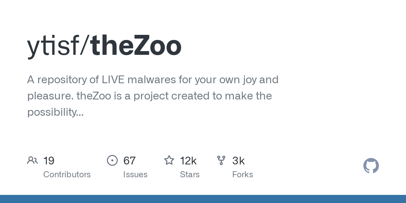
Task: Click the Stars star icon
Action: coord(169,160)
